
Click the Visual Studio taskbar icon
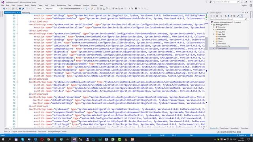74,139
